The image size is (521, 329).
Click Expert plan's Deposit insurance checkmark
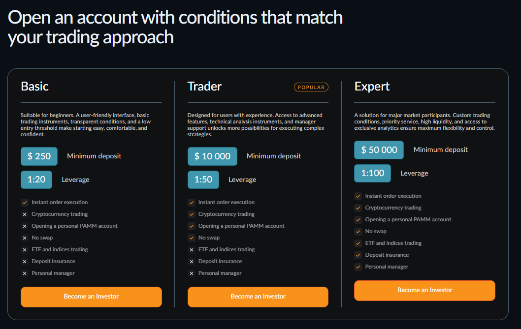click(358, 255)
